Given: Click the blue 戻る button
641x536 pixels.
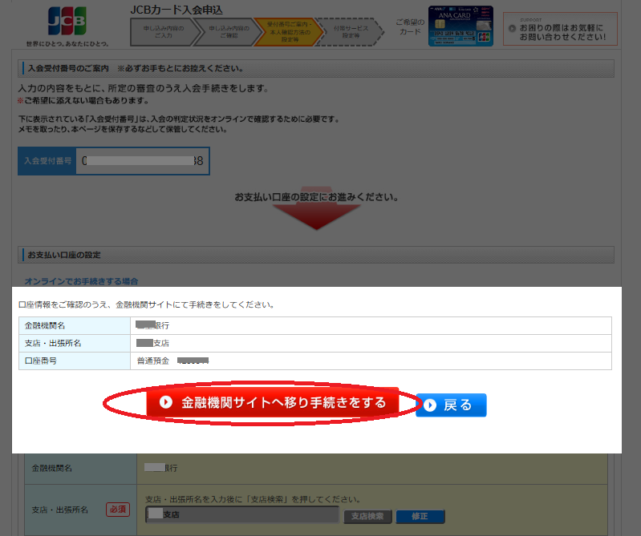Looking at the screenshot, I should 451,405.
